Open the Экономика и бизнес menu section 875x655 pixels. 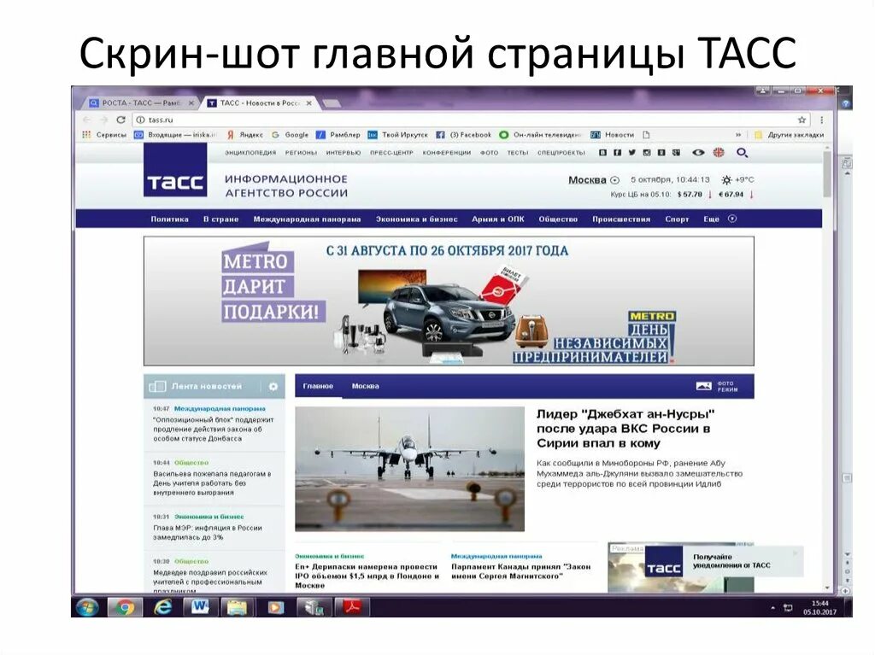click(x=416, y=219)
